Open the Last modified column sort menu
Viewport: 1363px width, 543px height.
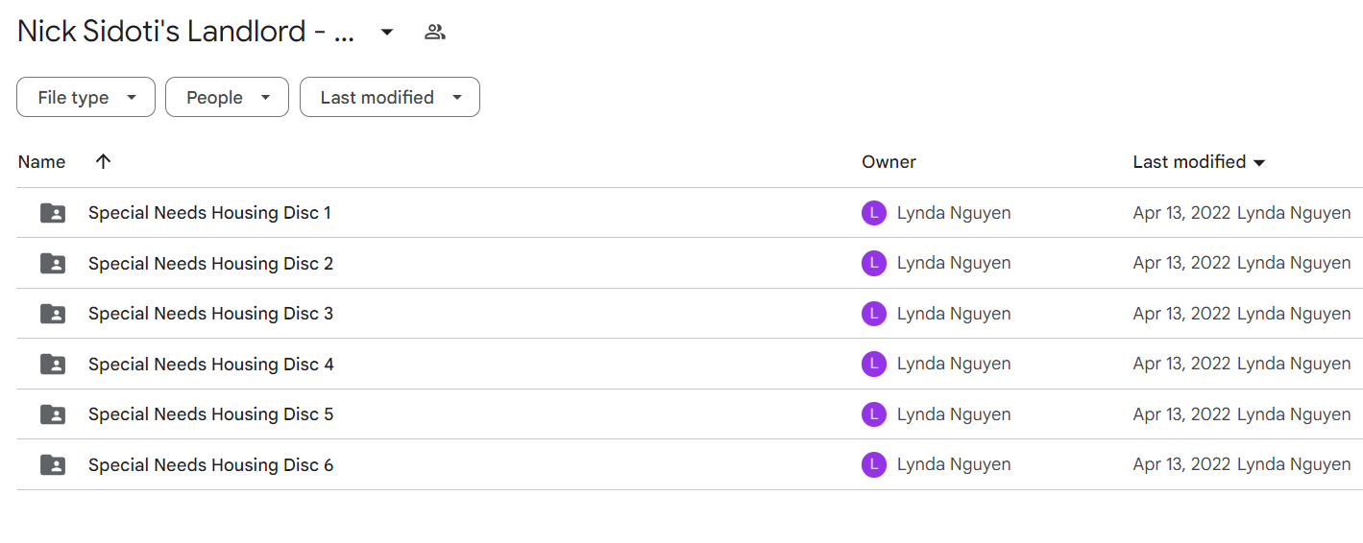pos(1200,162)
